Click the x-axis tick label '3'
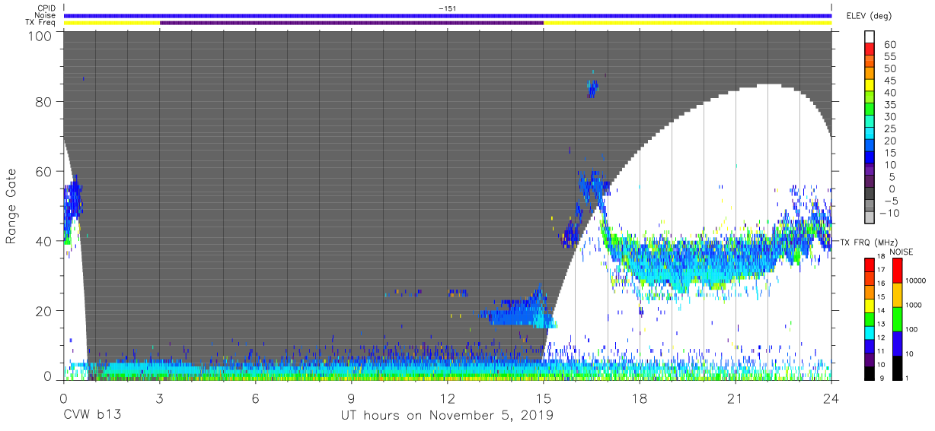 pos(160,398)
